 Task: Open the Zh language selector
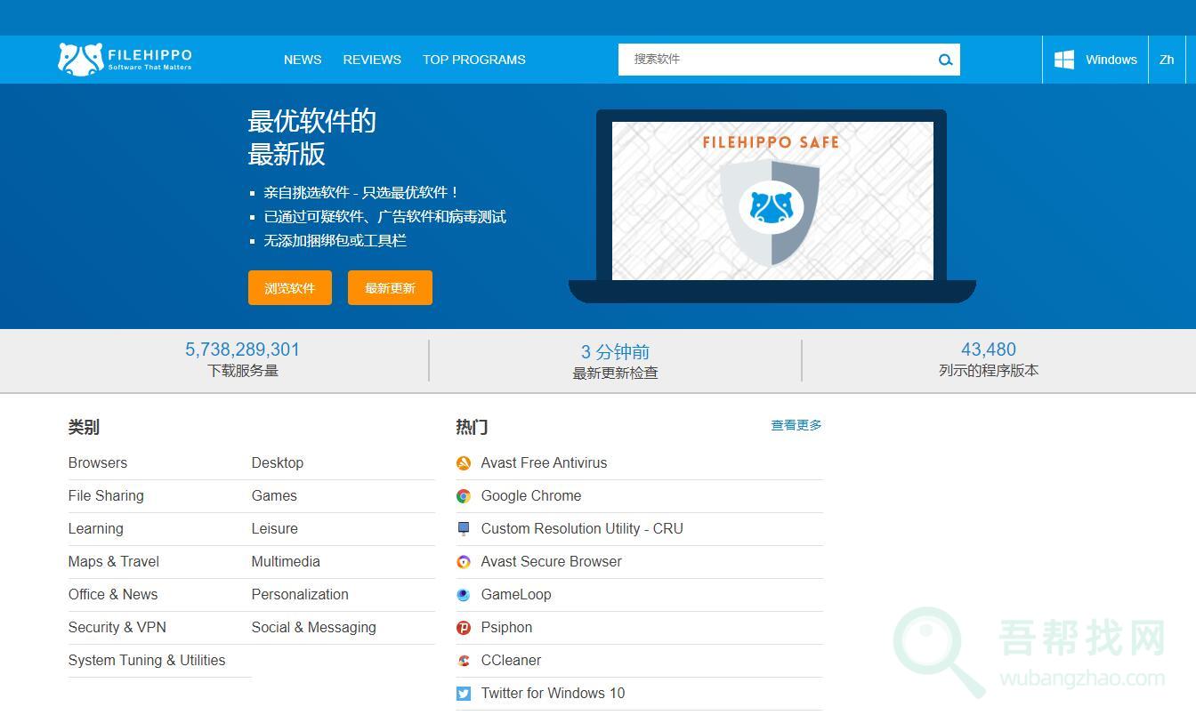click(1167, 60)
